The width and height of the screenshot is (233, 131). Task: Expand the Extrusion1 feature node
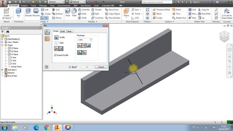pos(2,70)
